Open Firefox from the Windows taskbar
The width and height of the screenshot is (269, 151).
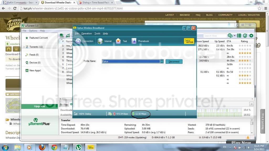[42, 147]
